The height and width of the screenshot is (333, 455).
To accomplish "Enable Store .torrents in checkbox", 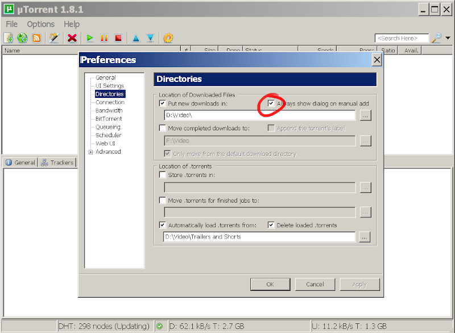I will 163,175.
